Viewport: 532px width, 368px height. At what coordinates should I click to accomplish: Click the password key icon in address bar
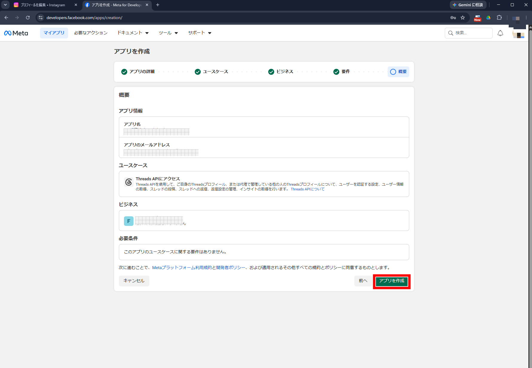[453, 18]
